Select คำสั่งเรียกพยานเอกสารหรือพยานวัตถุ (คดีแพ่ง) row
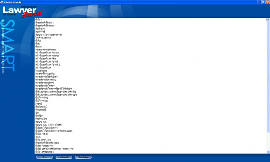The width and height of the screenshot is (270, 162). (151, 92)
